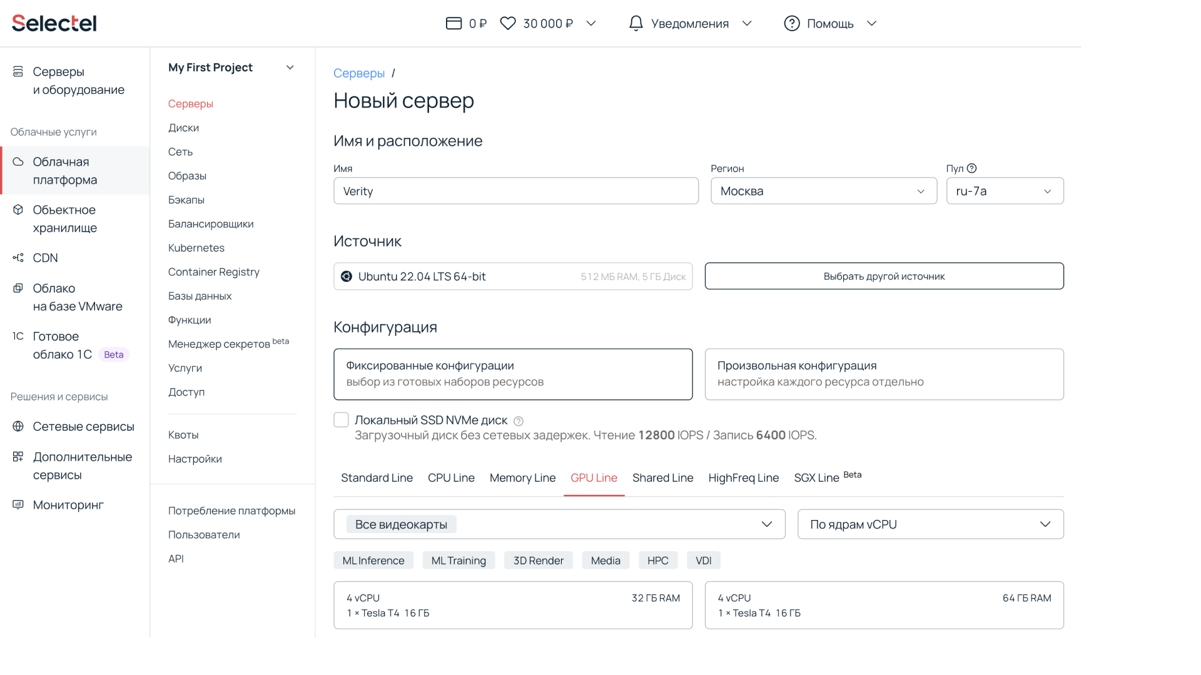This screenshot has width=1201, height=675.
Task: Click Выбрать другой источник button
Action: pos(884,276)
